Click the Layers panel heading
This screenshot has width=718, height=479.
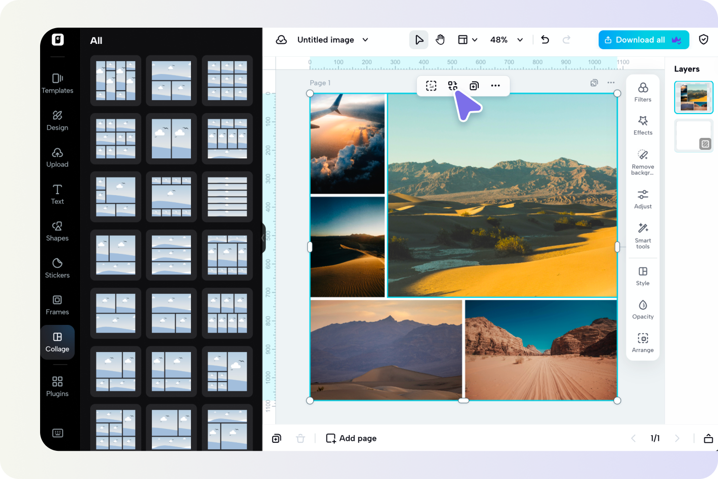(x=686, y=69)
